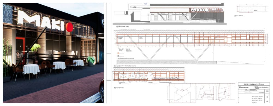273x106 pixels.
Task: Click the MAKI logo on the grey building elevation drawing
Action: pos(199,10)
